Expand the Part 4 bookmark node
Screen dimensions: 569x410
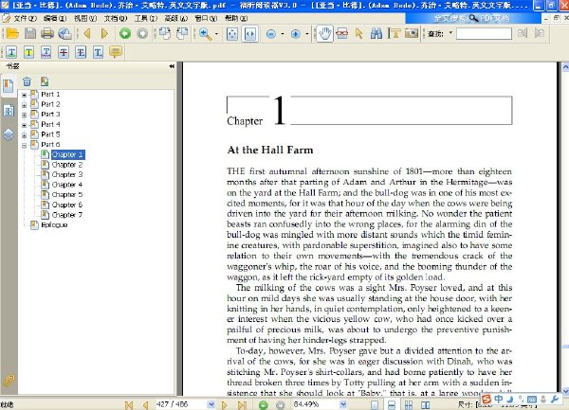point(24,125)
